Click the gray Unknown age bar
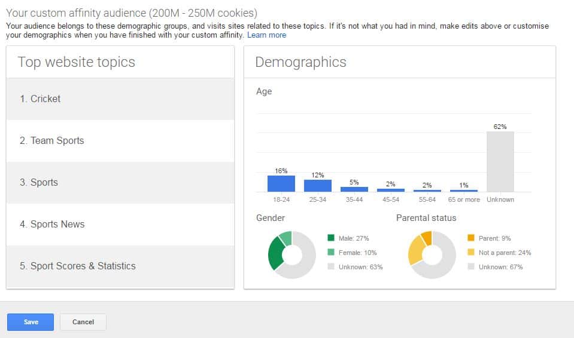The image size is (574, 338). pos(500,161)
